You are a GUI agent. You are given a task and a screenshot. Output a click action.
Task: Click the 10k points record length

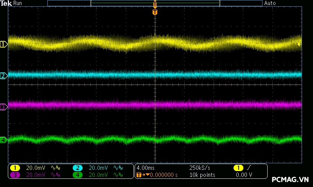[x=202, y=175]
